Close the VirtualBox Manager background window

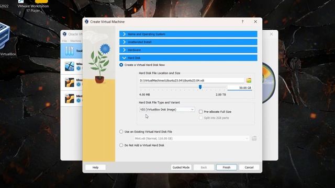271,34
